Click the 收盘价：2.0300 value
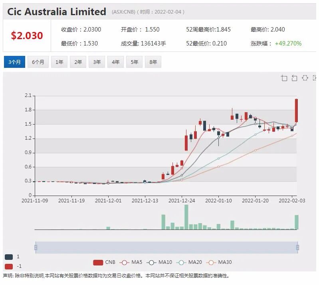The image size is (319, 285). pos(81,30)
